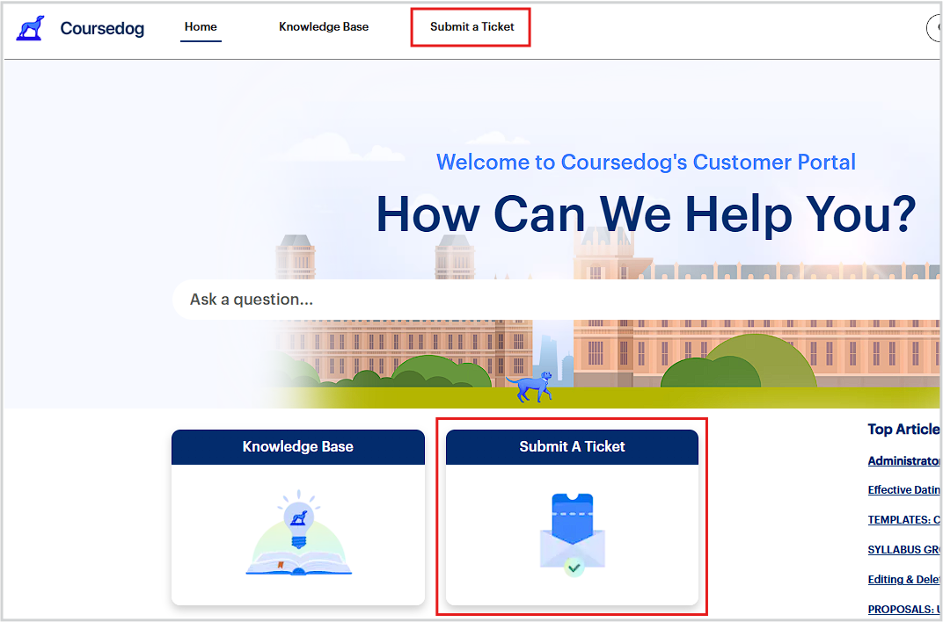The width and height of the screenshot is (943, 622).
Task: Click the Ask a question search field
Action: [x=556, y=299]
